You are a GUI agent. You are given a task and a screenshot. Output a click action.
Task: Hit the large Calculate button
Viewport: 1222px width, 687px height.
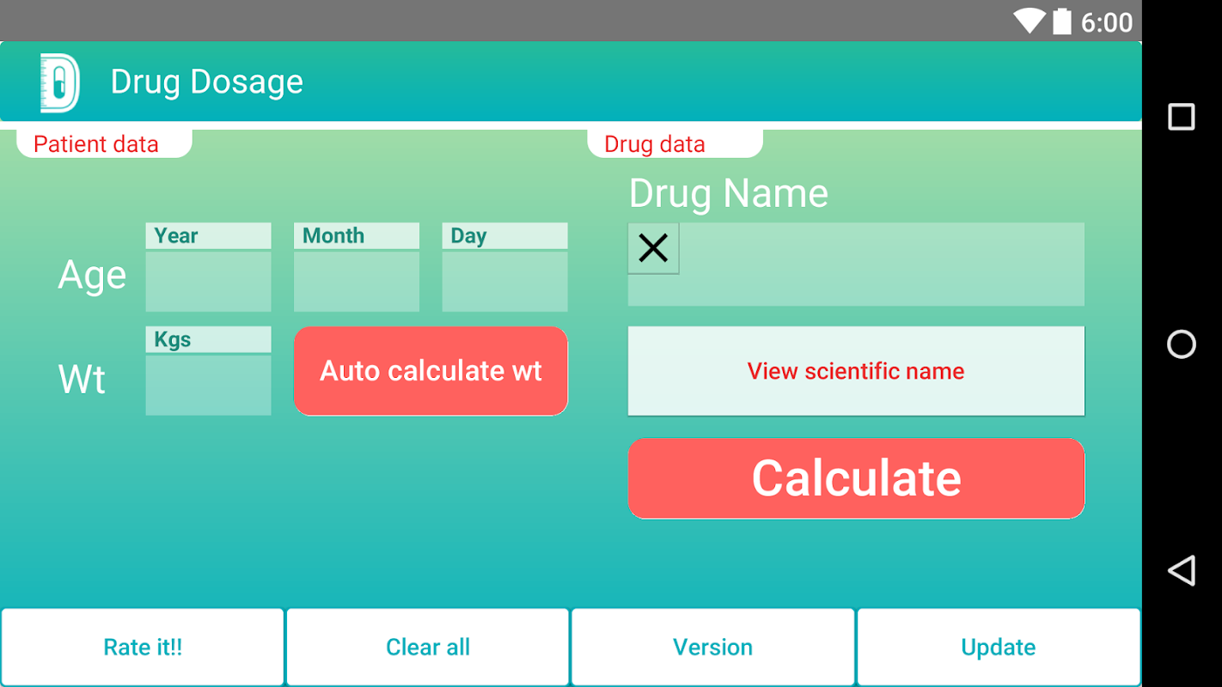pos(856,478)
